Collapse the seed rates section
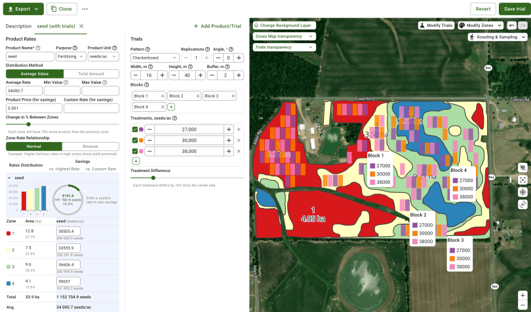 [9, 178]
